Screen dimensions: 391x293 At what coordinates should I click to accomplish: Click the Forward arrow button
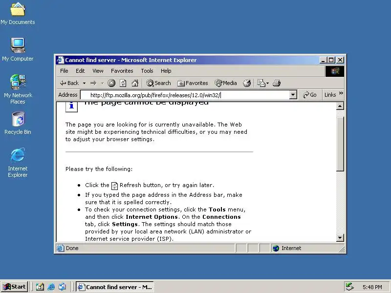tap(93, 83)
